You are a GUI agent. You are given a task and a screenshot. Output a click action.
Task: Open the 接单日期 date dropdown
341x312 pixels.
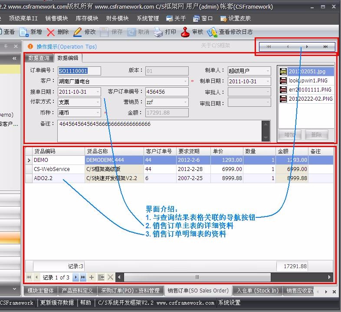[x=98, y=92]
